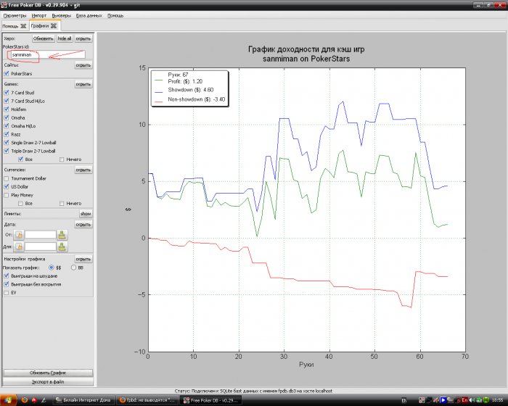Collapse the Дата section with скрыть
Screen dimensions: 508x406
click(83, 224)
